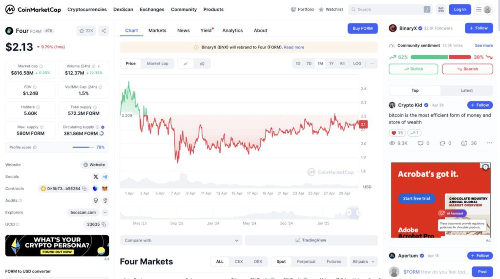Open the All pairs dropdown
500x279 pixels.
point(363,261)
